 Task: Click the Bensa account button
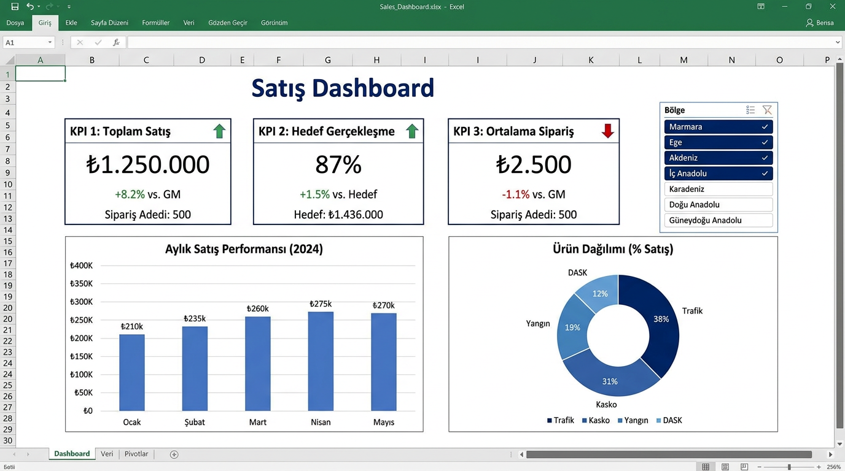[820, 23]
